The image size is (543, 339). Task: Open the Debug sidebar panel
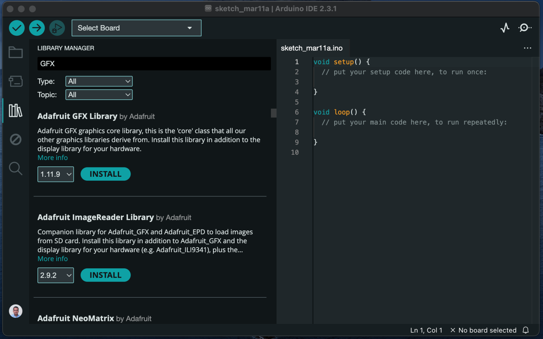[x=16, y=139]
